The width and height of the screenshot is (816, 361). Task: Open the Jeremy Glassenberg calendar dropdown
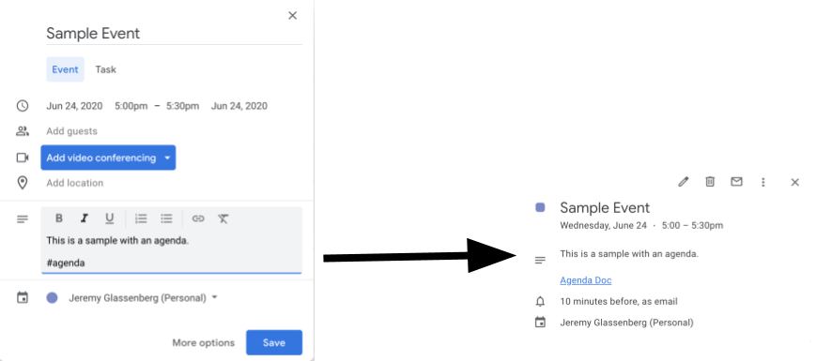click(215, 298)
